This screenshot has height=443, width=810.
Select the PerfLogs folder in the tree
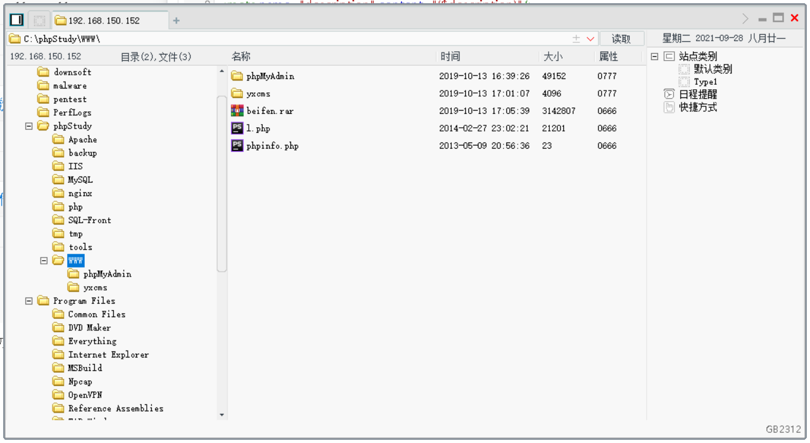click(x=72, y=113)
